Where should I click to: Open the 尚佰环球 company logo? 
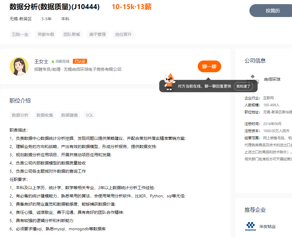pyautogui.click(x=253, y=79)
